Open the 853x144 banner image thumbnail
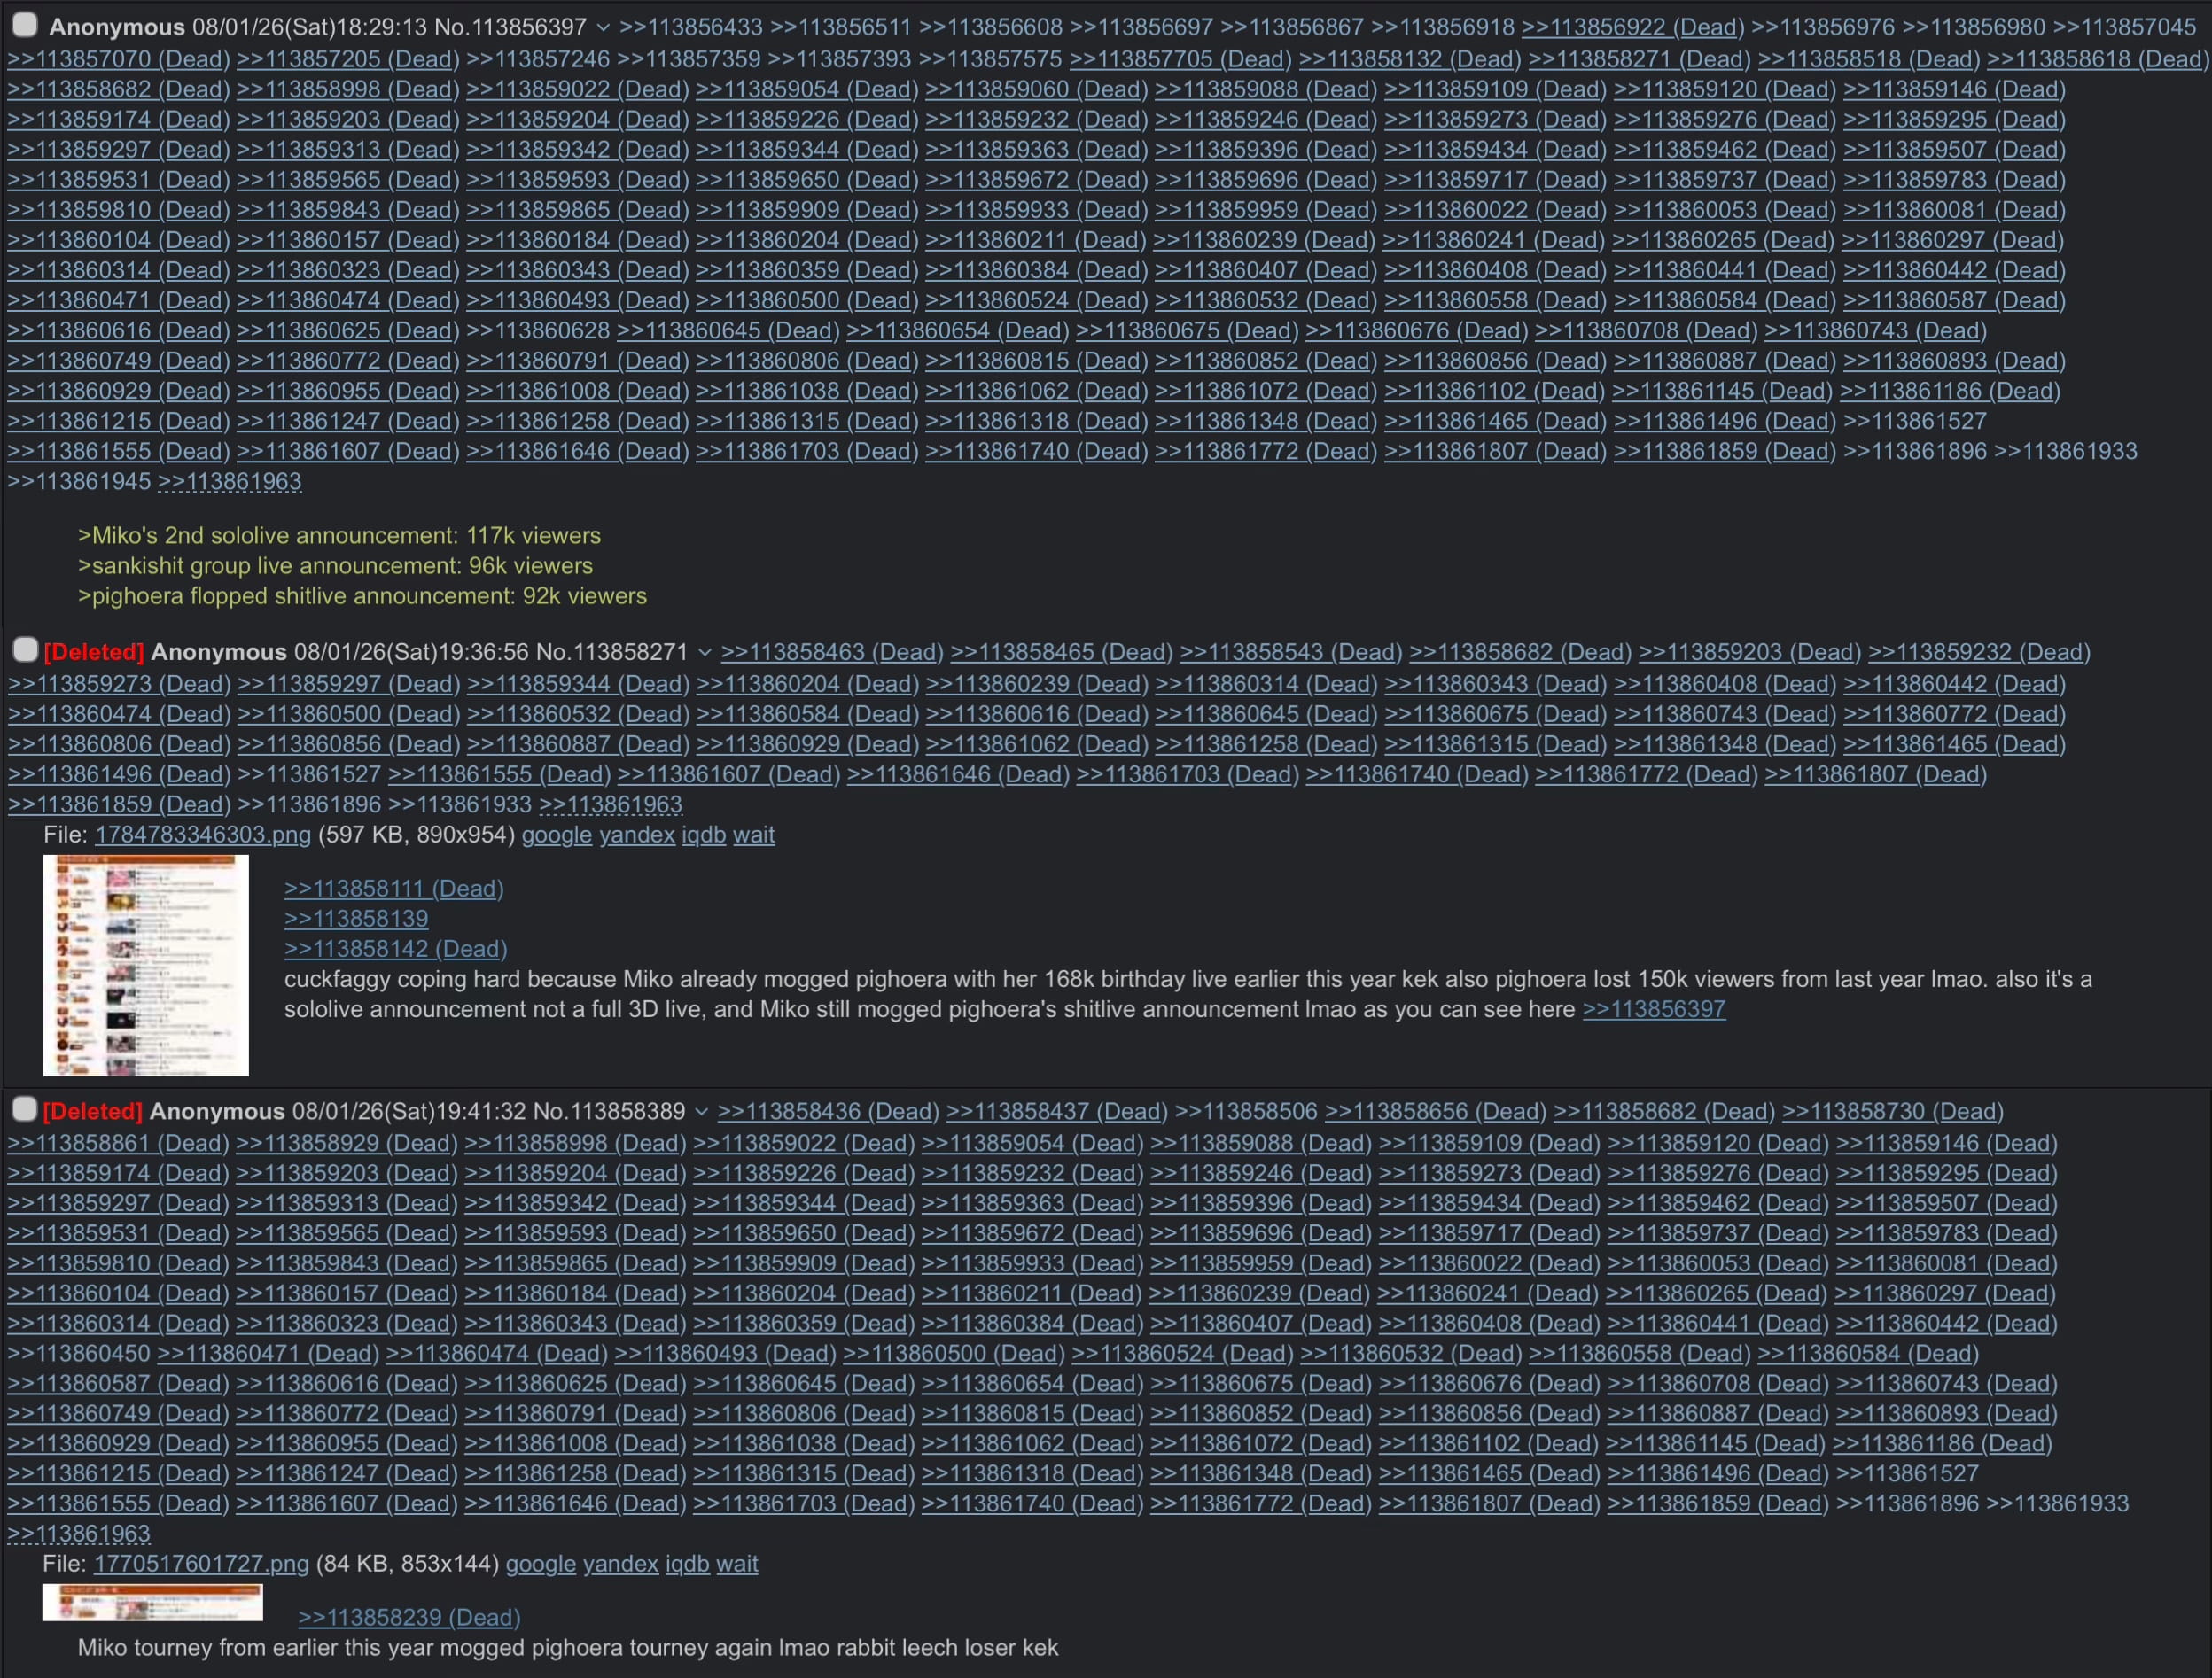This screenshot has width=2212, height=1678. point(152,1602)
